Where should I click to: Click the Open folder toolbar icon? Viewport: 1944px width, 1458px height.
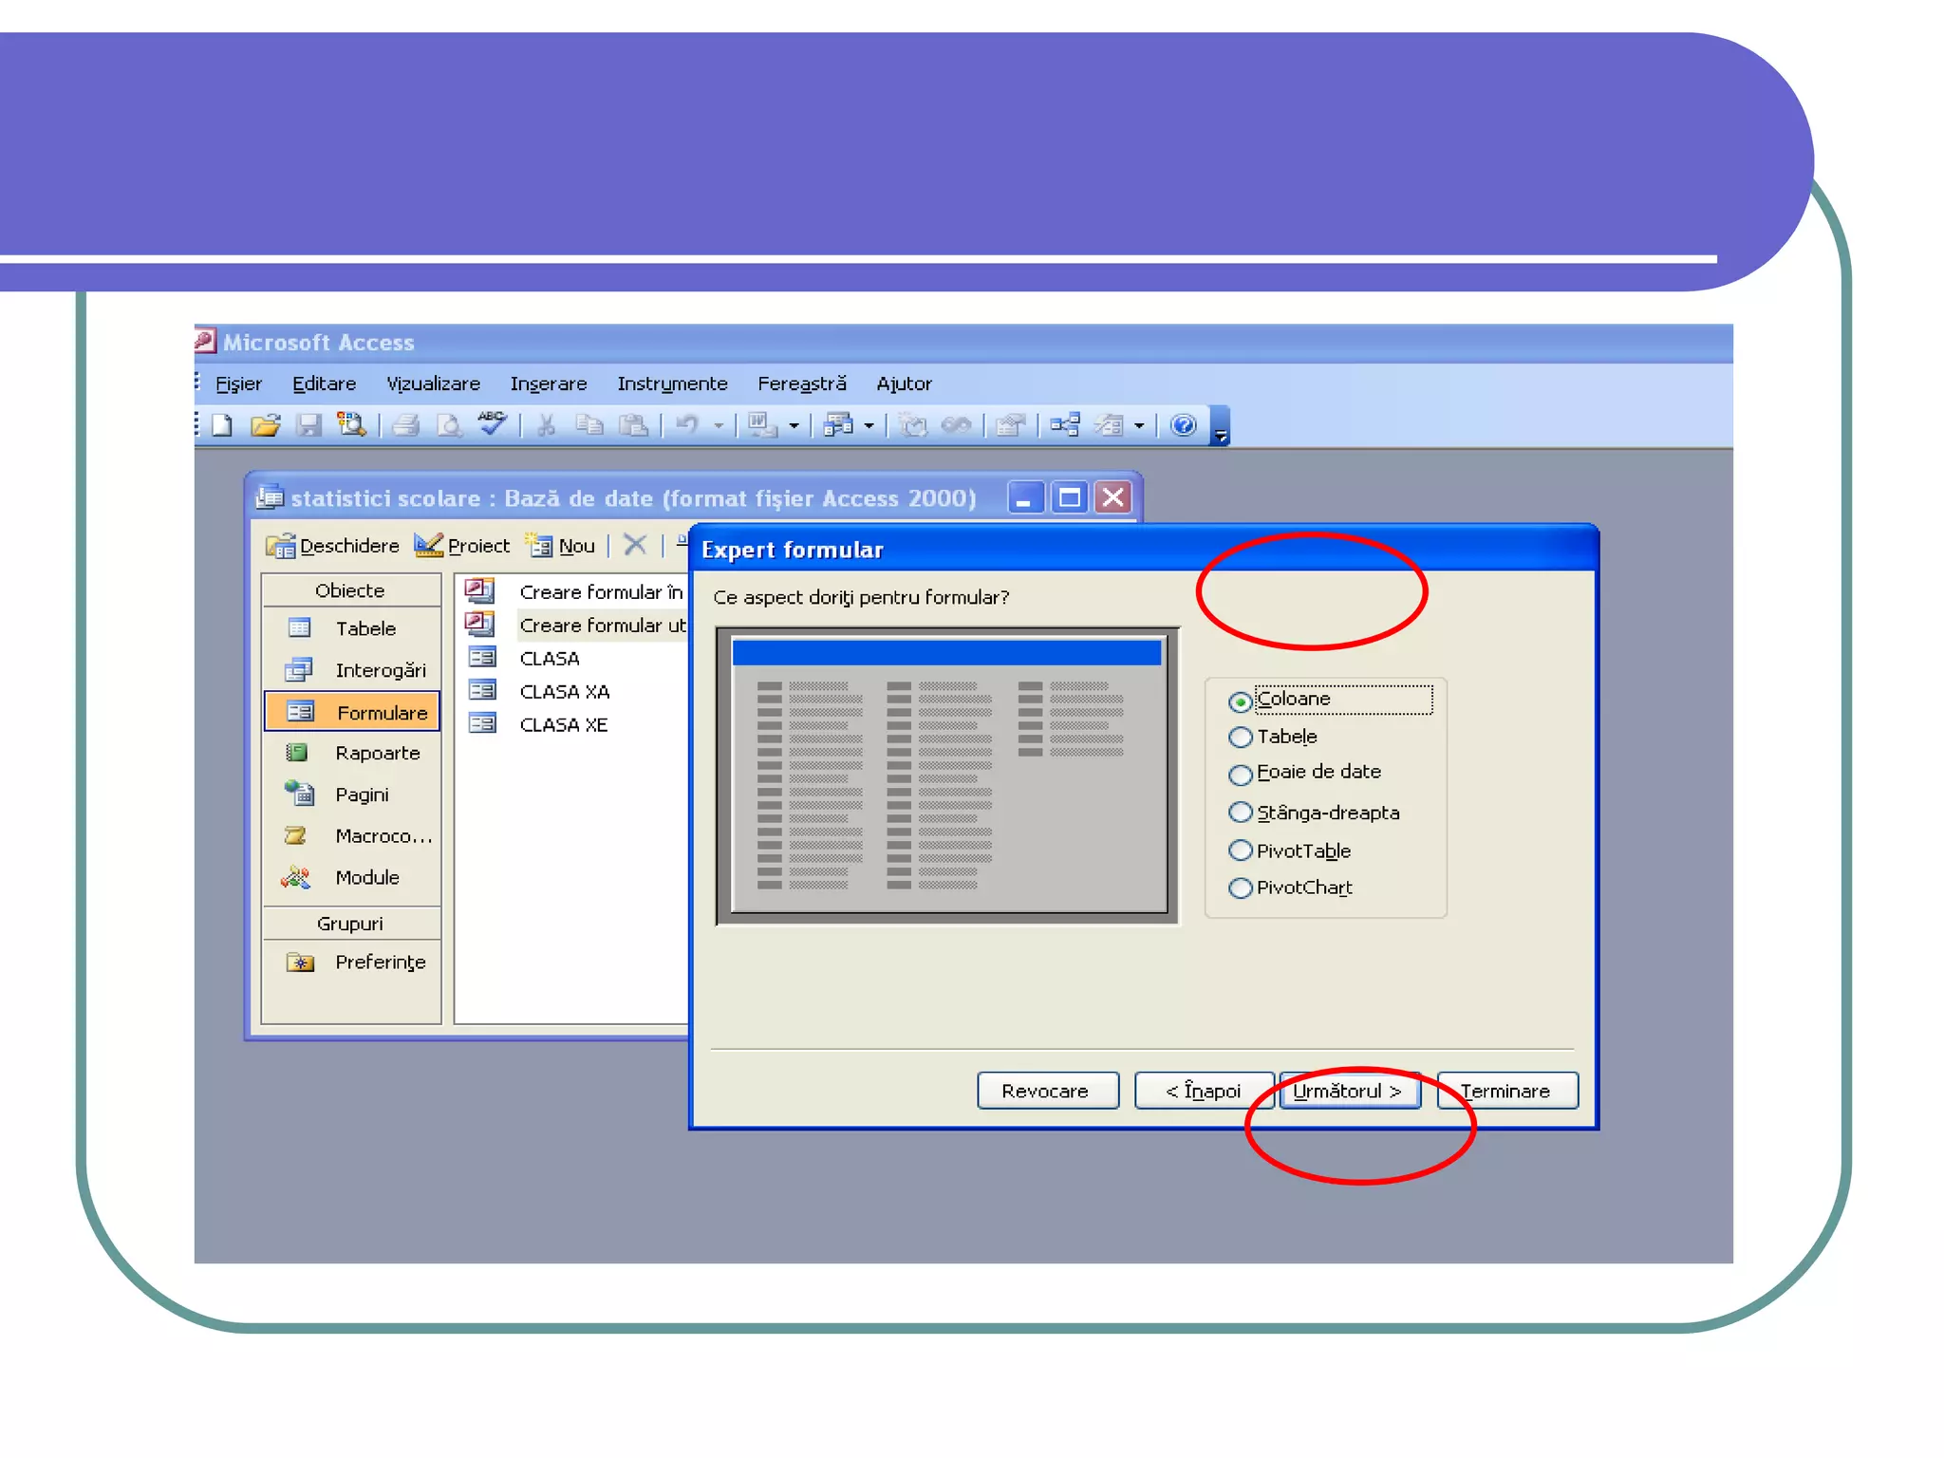point(265,425)
